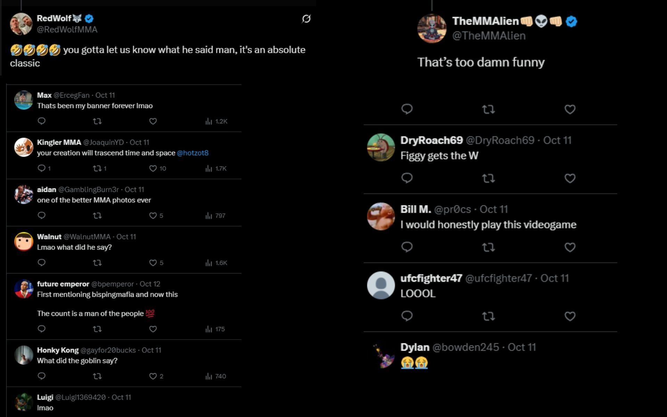Click Dylan's @bowden245 username
Viewport: 667px width, 417px height.
pyautogui.click(x=466, y=347)
